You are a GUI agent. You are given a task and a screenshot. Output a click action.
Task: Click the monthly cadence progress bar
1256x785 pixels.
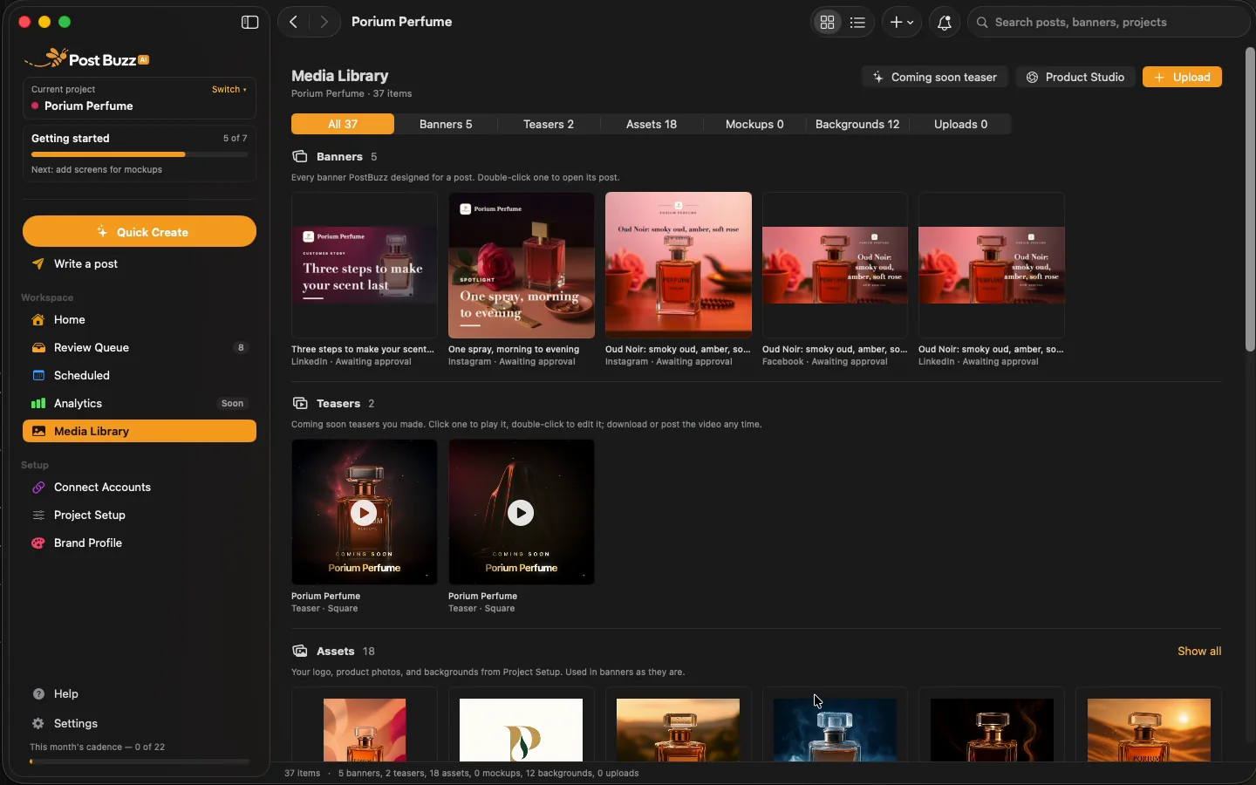(140, 761)
